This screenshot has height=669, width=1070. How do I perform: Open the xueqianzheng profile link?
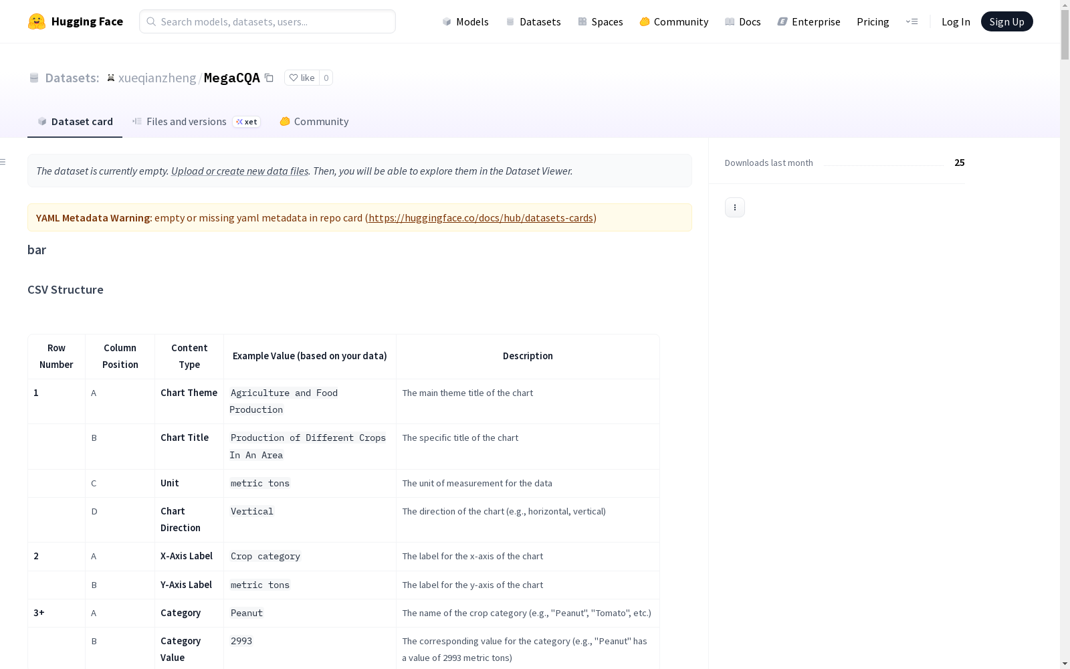pos(157,78)
